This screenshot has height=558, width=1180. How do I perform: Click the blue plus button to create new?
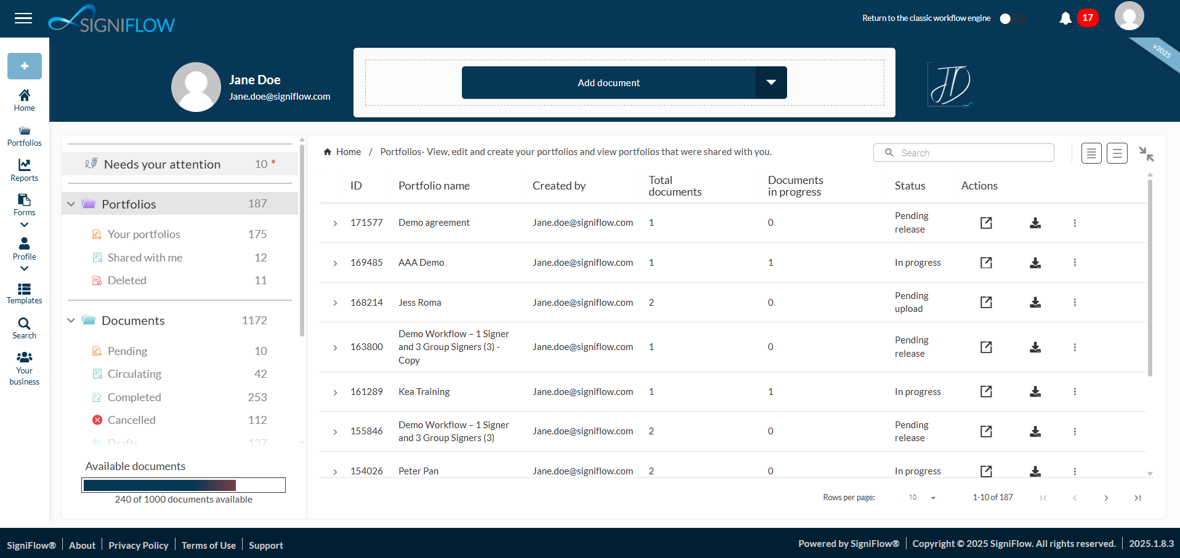point(24,66)
